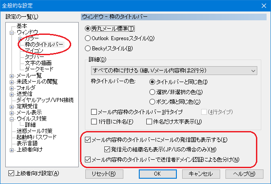The height and width of the screenshot is (184, 271).
Task: Expand the メール一覧 tree node
Action: click(12, 75)
